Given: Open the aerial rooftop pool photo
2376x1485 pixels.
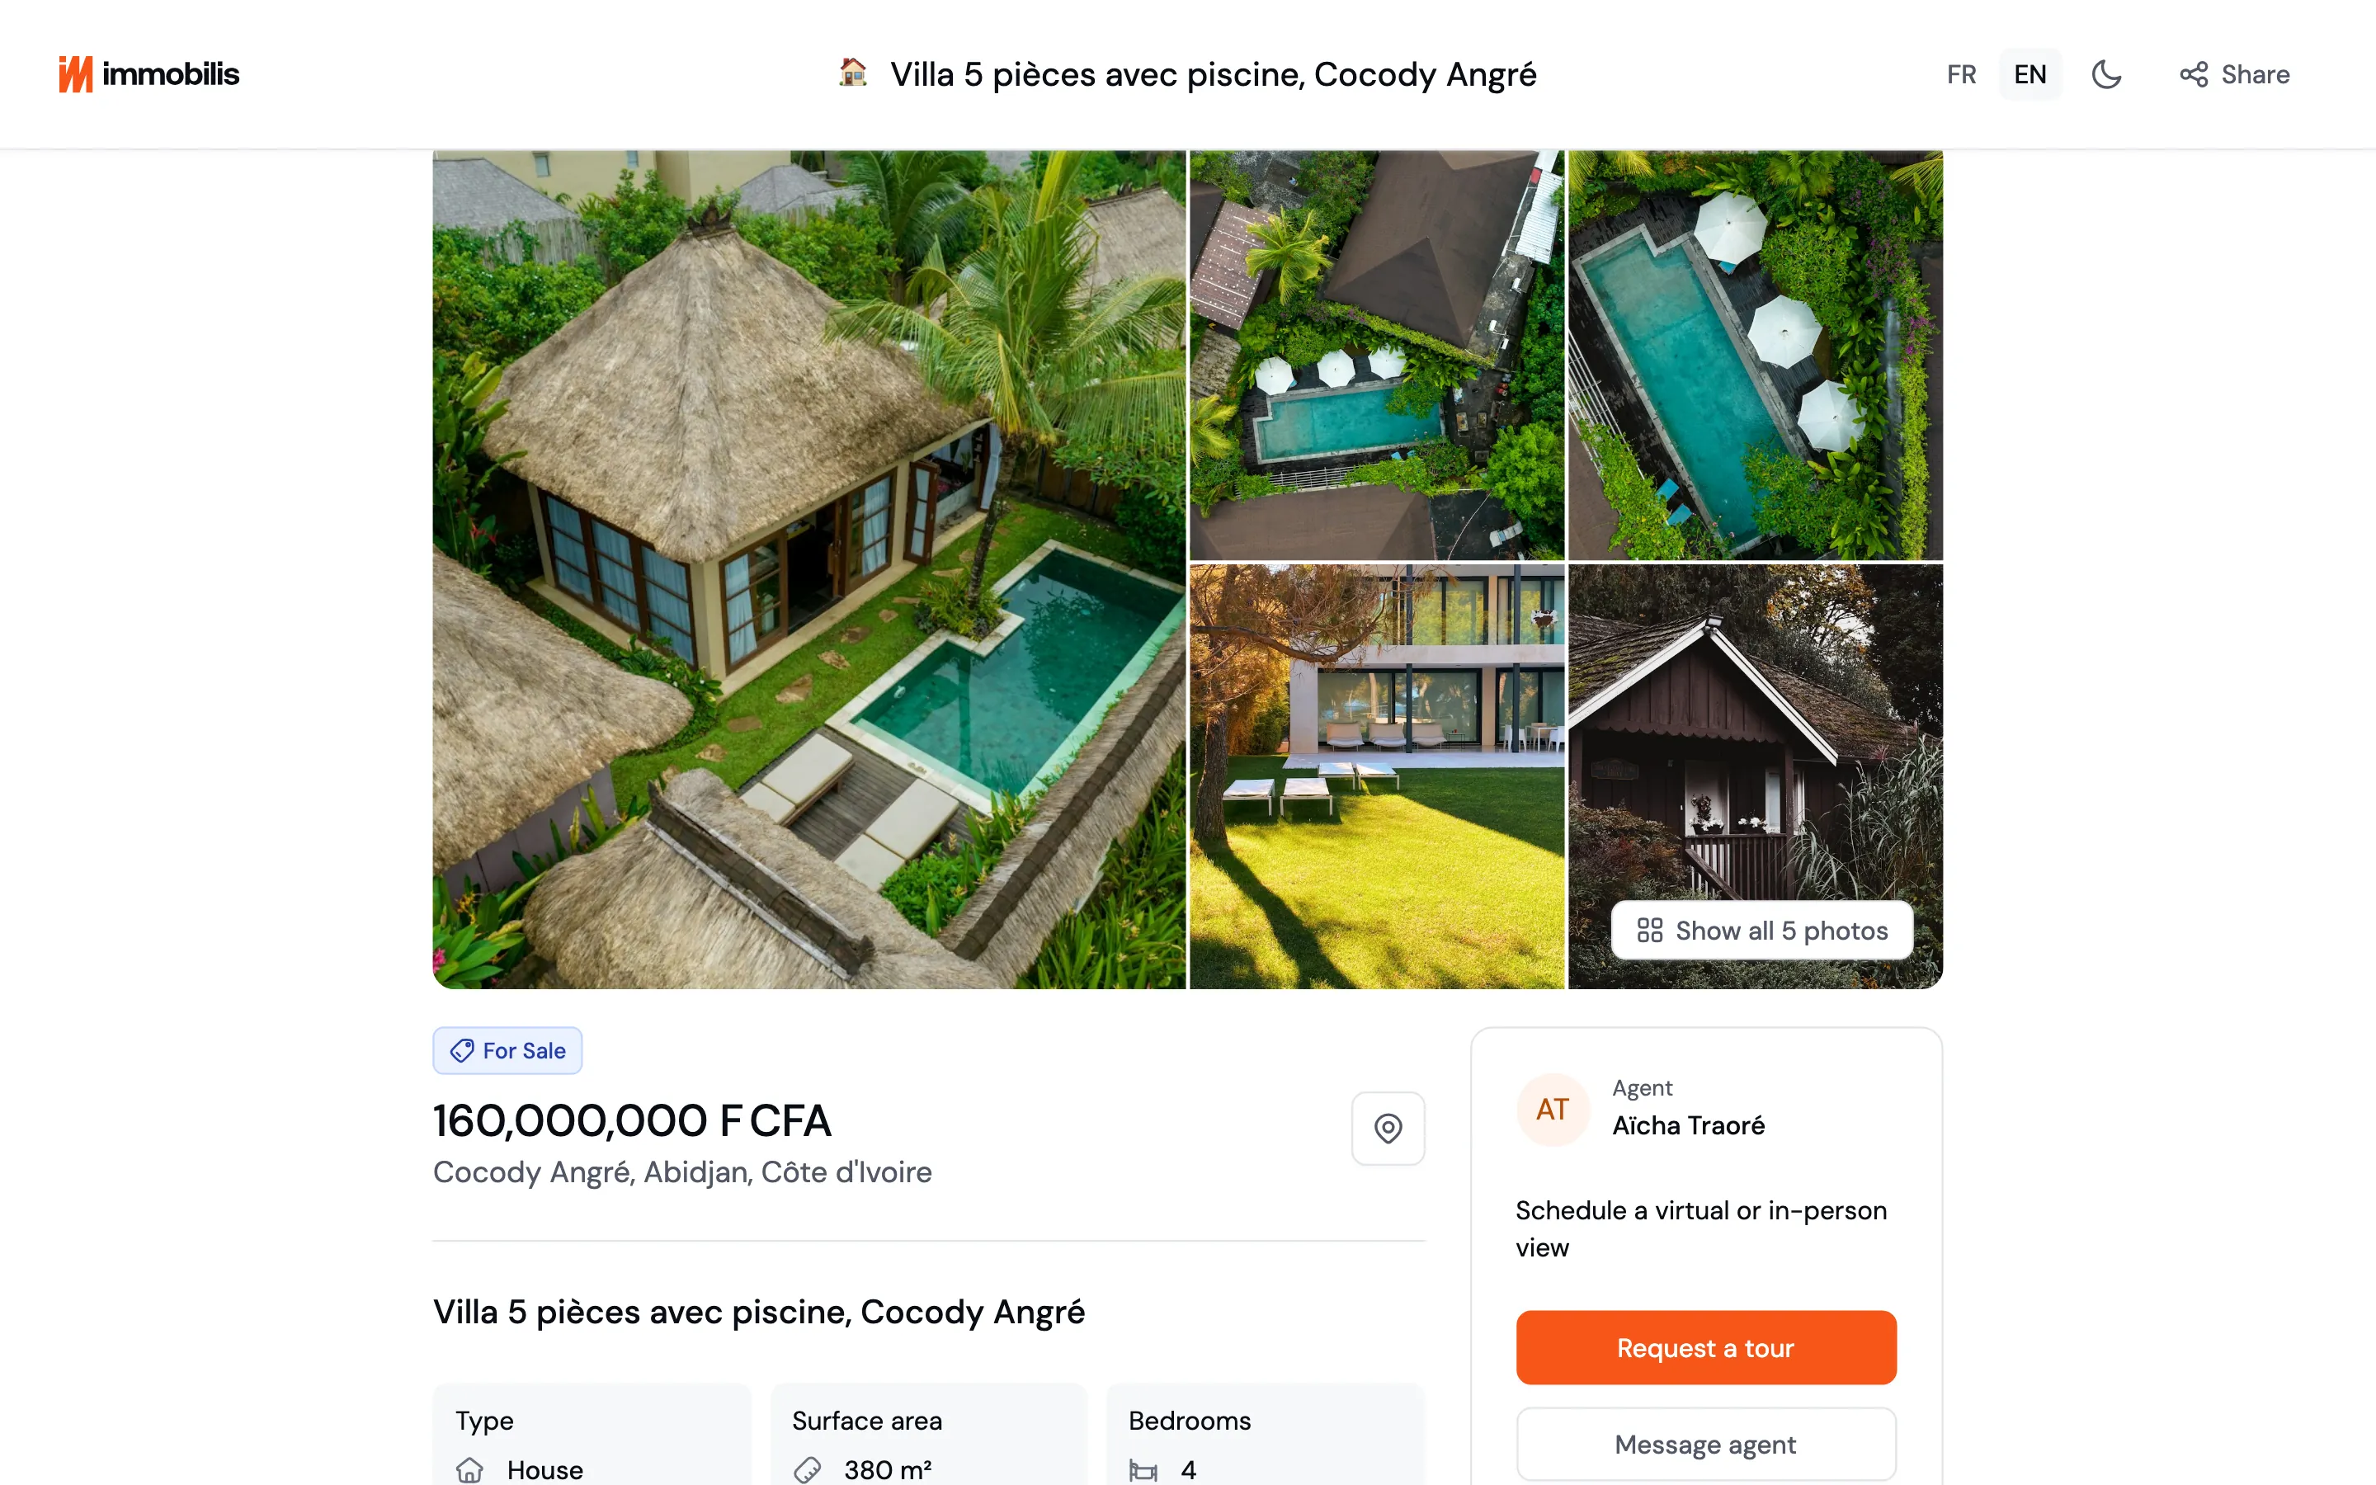Looking at the screenshot, I should pos(1376,355).
